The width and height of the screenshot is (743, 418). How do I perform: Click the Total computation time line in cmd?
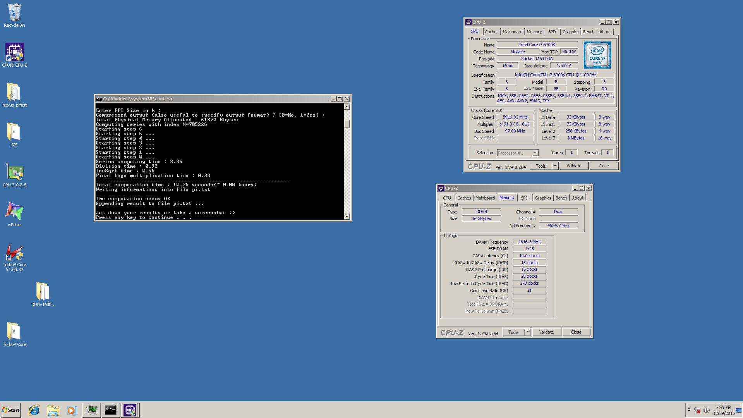(176, 185)
